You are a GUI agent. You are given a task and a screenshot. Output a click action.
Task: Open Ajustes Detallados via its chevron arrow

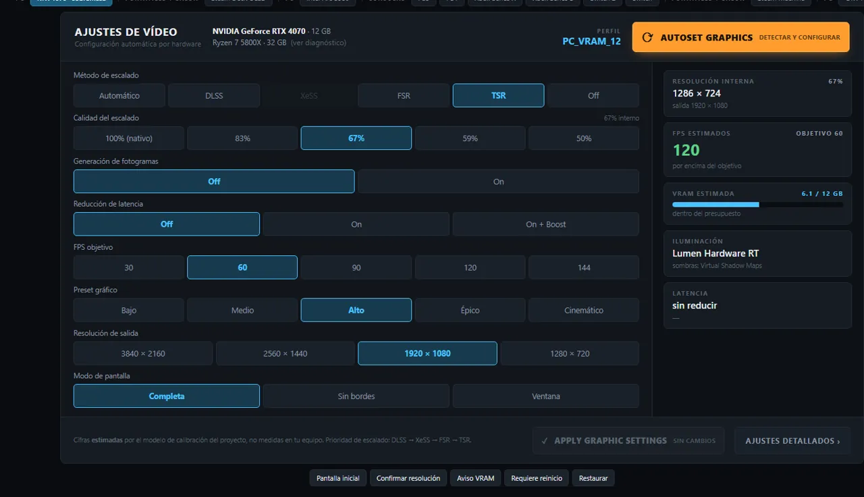(x=838, y=441)
